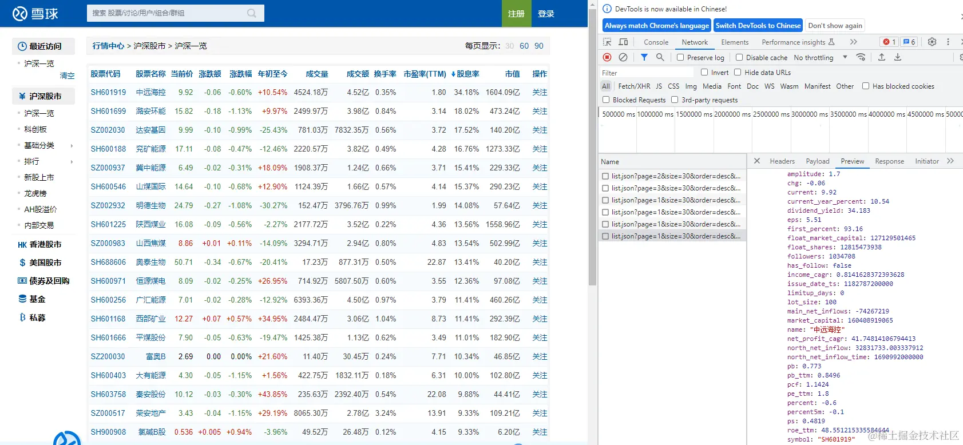Click the HK icon for 香港股市

(22, 245)
